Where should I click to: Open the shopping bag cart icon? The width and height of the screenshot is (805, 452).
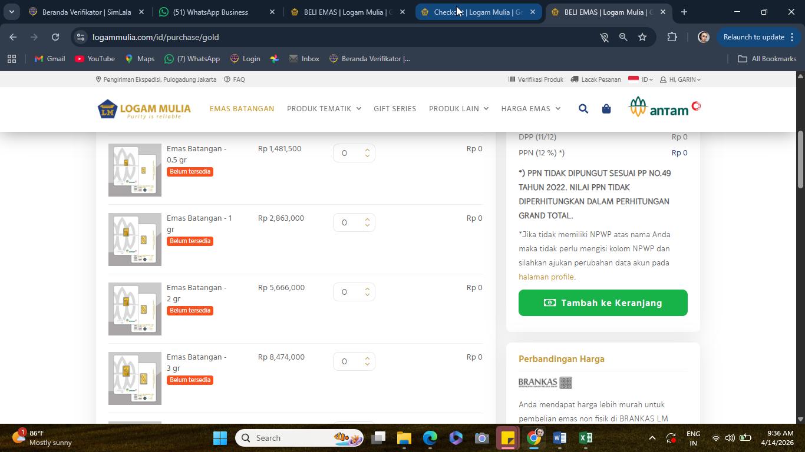coord(606,109)
